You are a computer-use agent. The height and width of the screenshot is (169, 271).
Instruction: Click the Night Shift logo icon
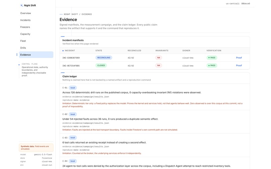click(x=22, y=5)
